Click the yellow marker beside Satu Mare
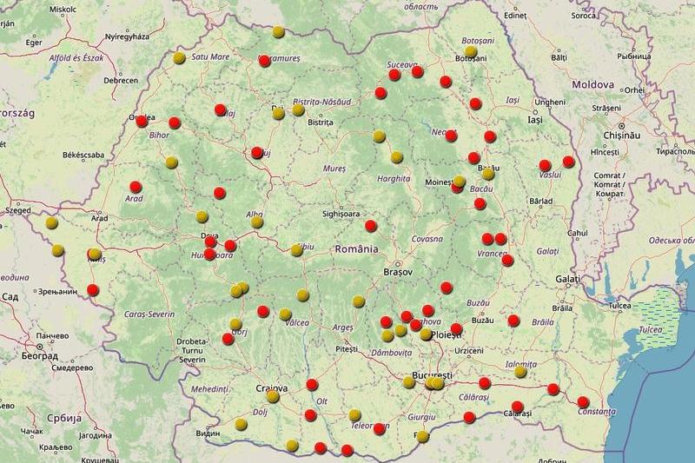Viewport: 695px width, 463px height. tap(179, 58)
